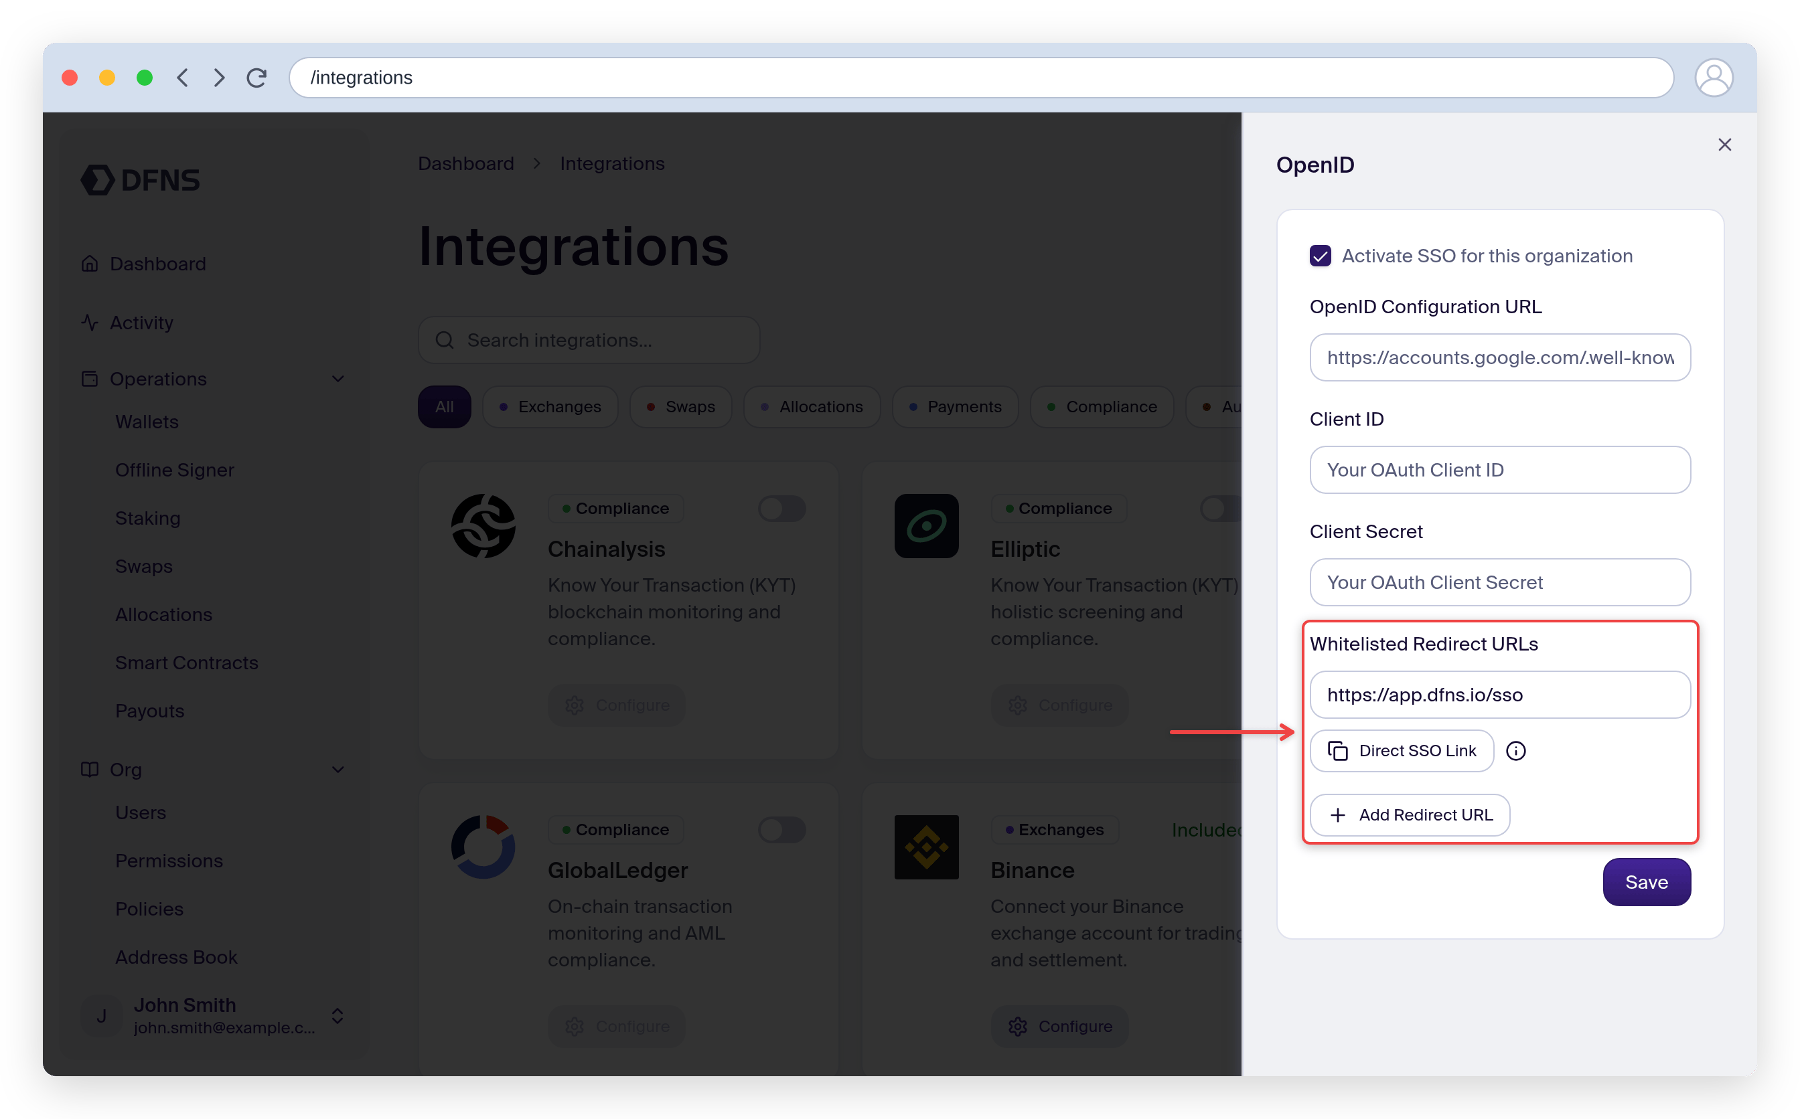Click the browser back arrow

coord(183,78)
